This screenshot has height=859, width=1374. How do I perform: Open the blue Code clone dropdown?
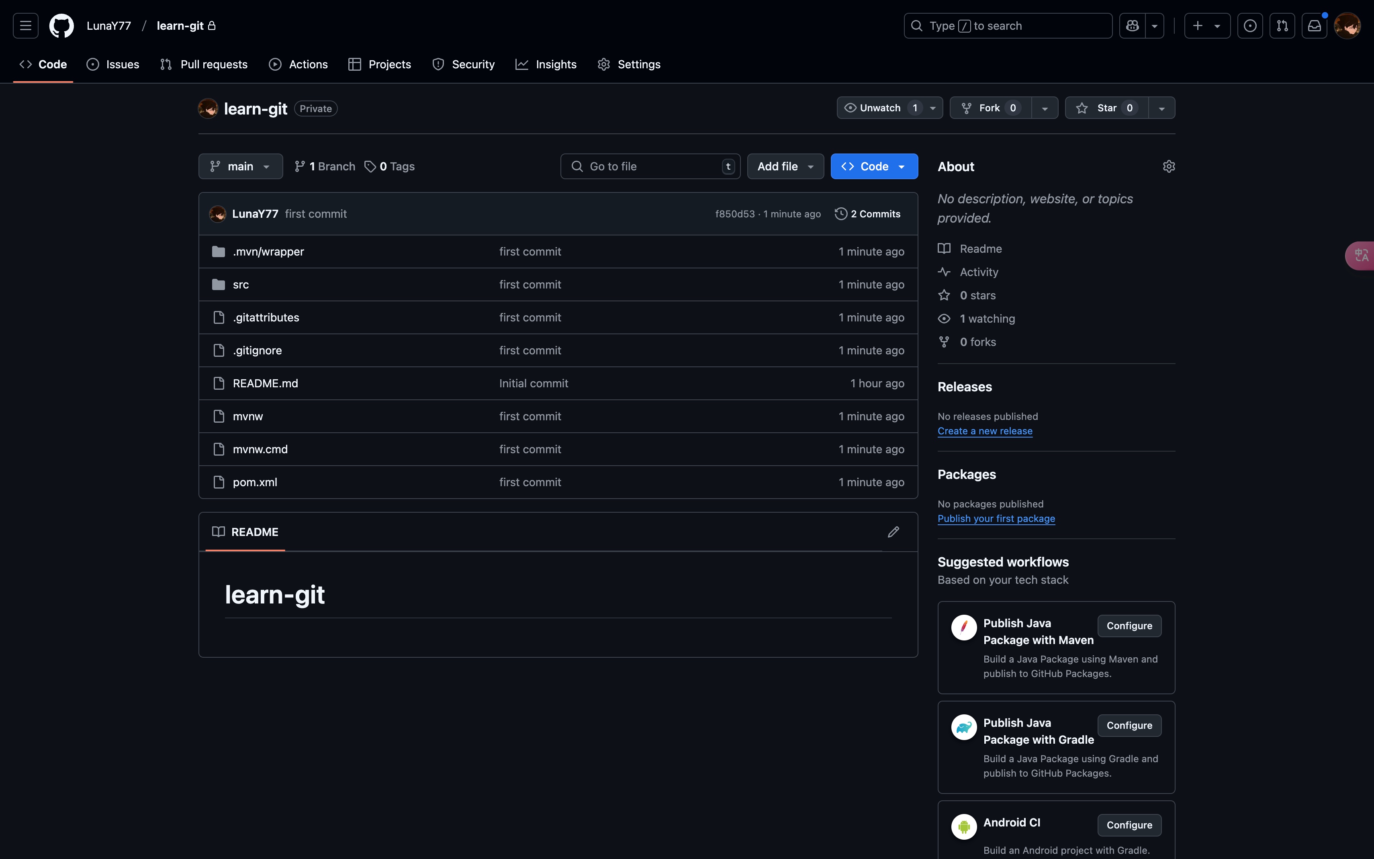874,166
